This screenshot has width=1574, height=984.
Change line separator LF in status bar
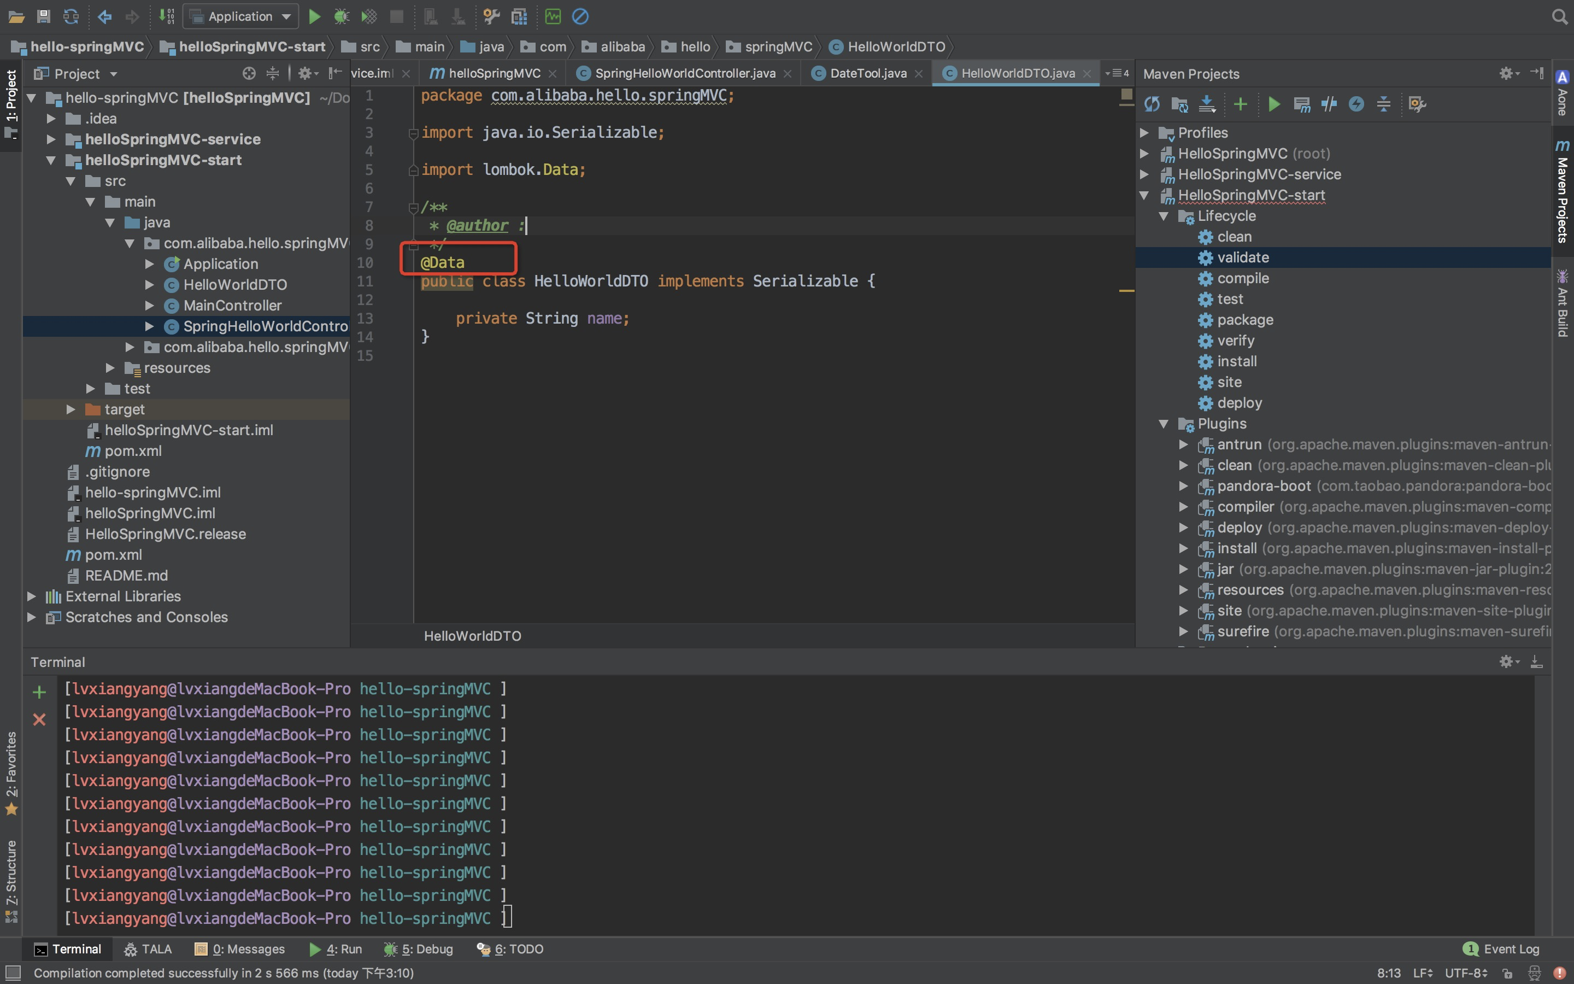[1423, 973]
